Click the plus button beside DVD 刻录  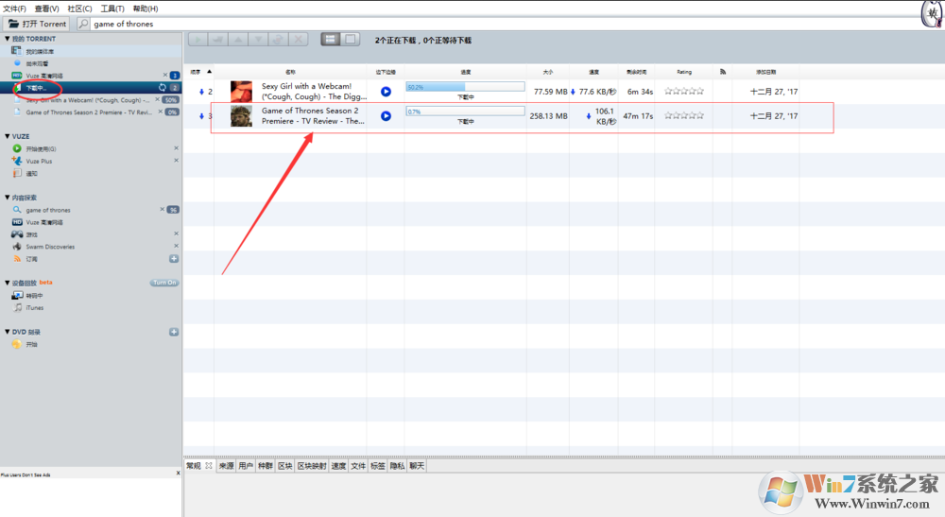pos(174,332)
